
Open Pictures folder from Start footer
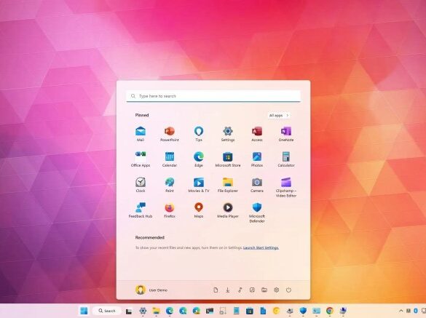click(252, 290)
